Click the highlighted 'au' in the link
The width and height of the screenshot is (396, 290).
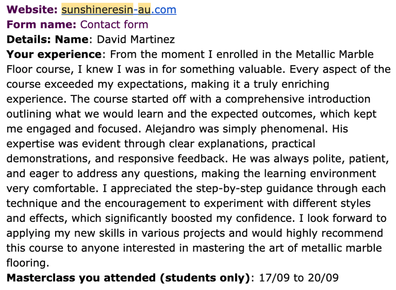click(x=144, y=10)
